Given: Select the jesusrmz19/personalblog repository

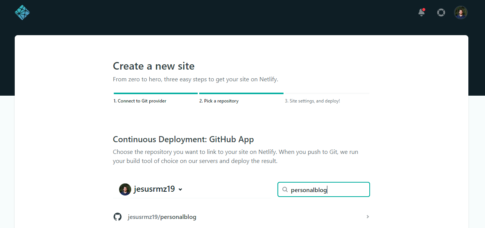Looking at the screenshot, I should [162, 217].
